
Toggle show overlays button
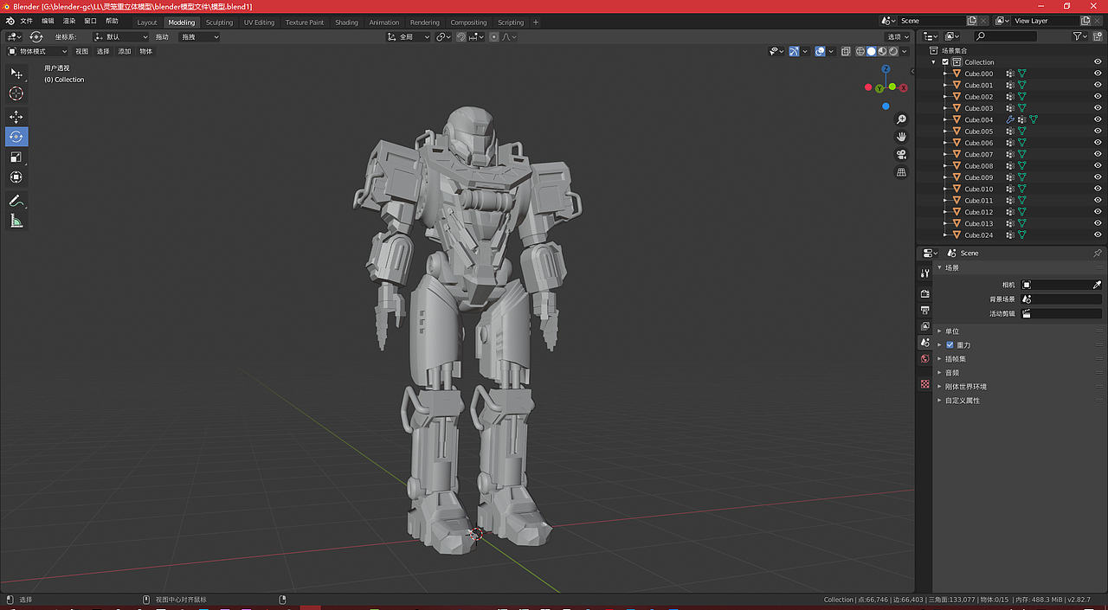[x=820, y=51]
